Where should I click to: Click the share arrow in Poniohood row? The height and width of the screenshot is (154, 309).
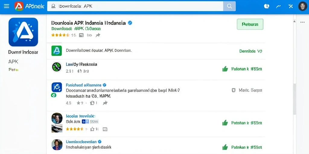[105, 103]
